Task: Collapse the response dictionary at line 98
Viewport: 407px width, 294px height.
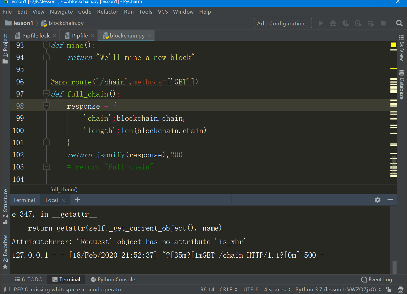Action: [46, 106]
